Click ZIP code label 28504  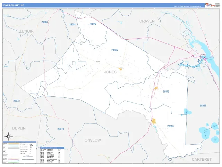(45, 22)
